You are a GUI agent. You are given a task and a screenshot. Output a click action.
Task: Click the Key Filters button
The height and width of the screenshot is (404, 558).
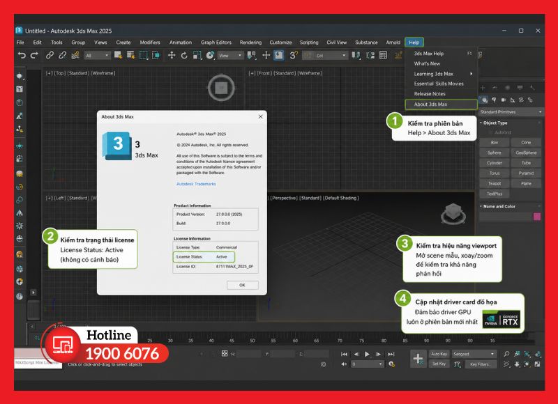pyautogui.click(x=480, y=364)
